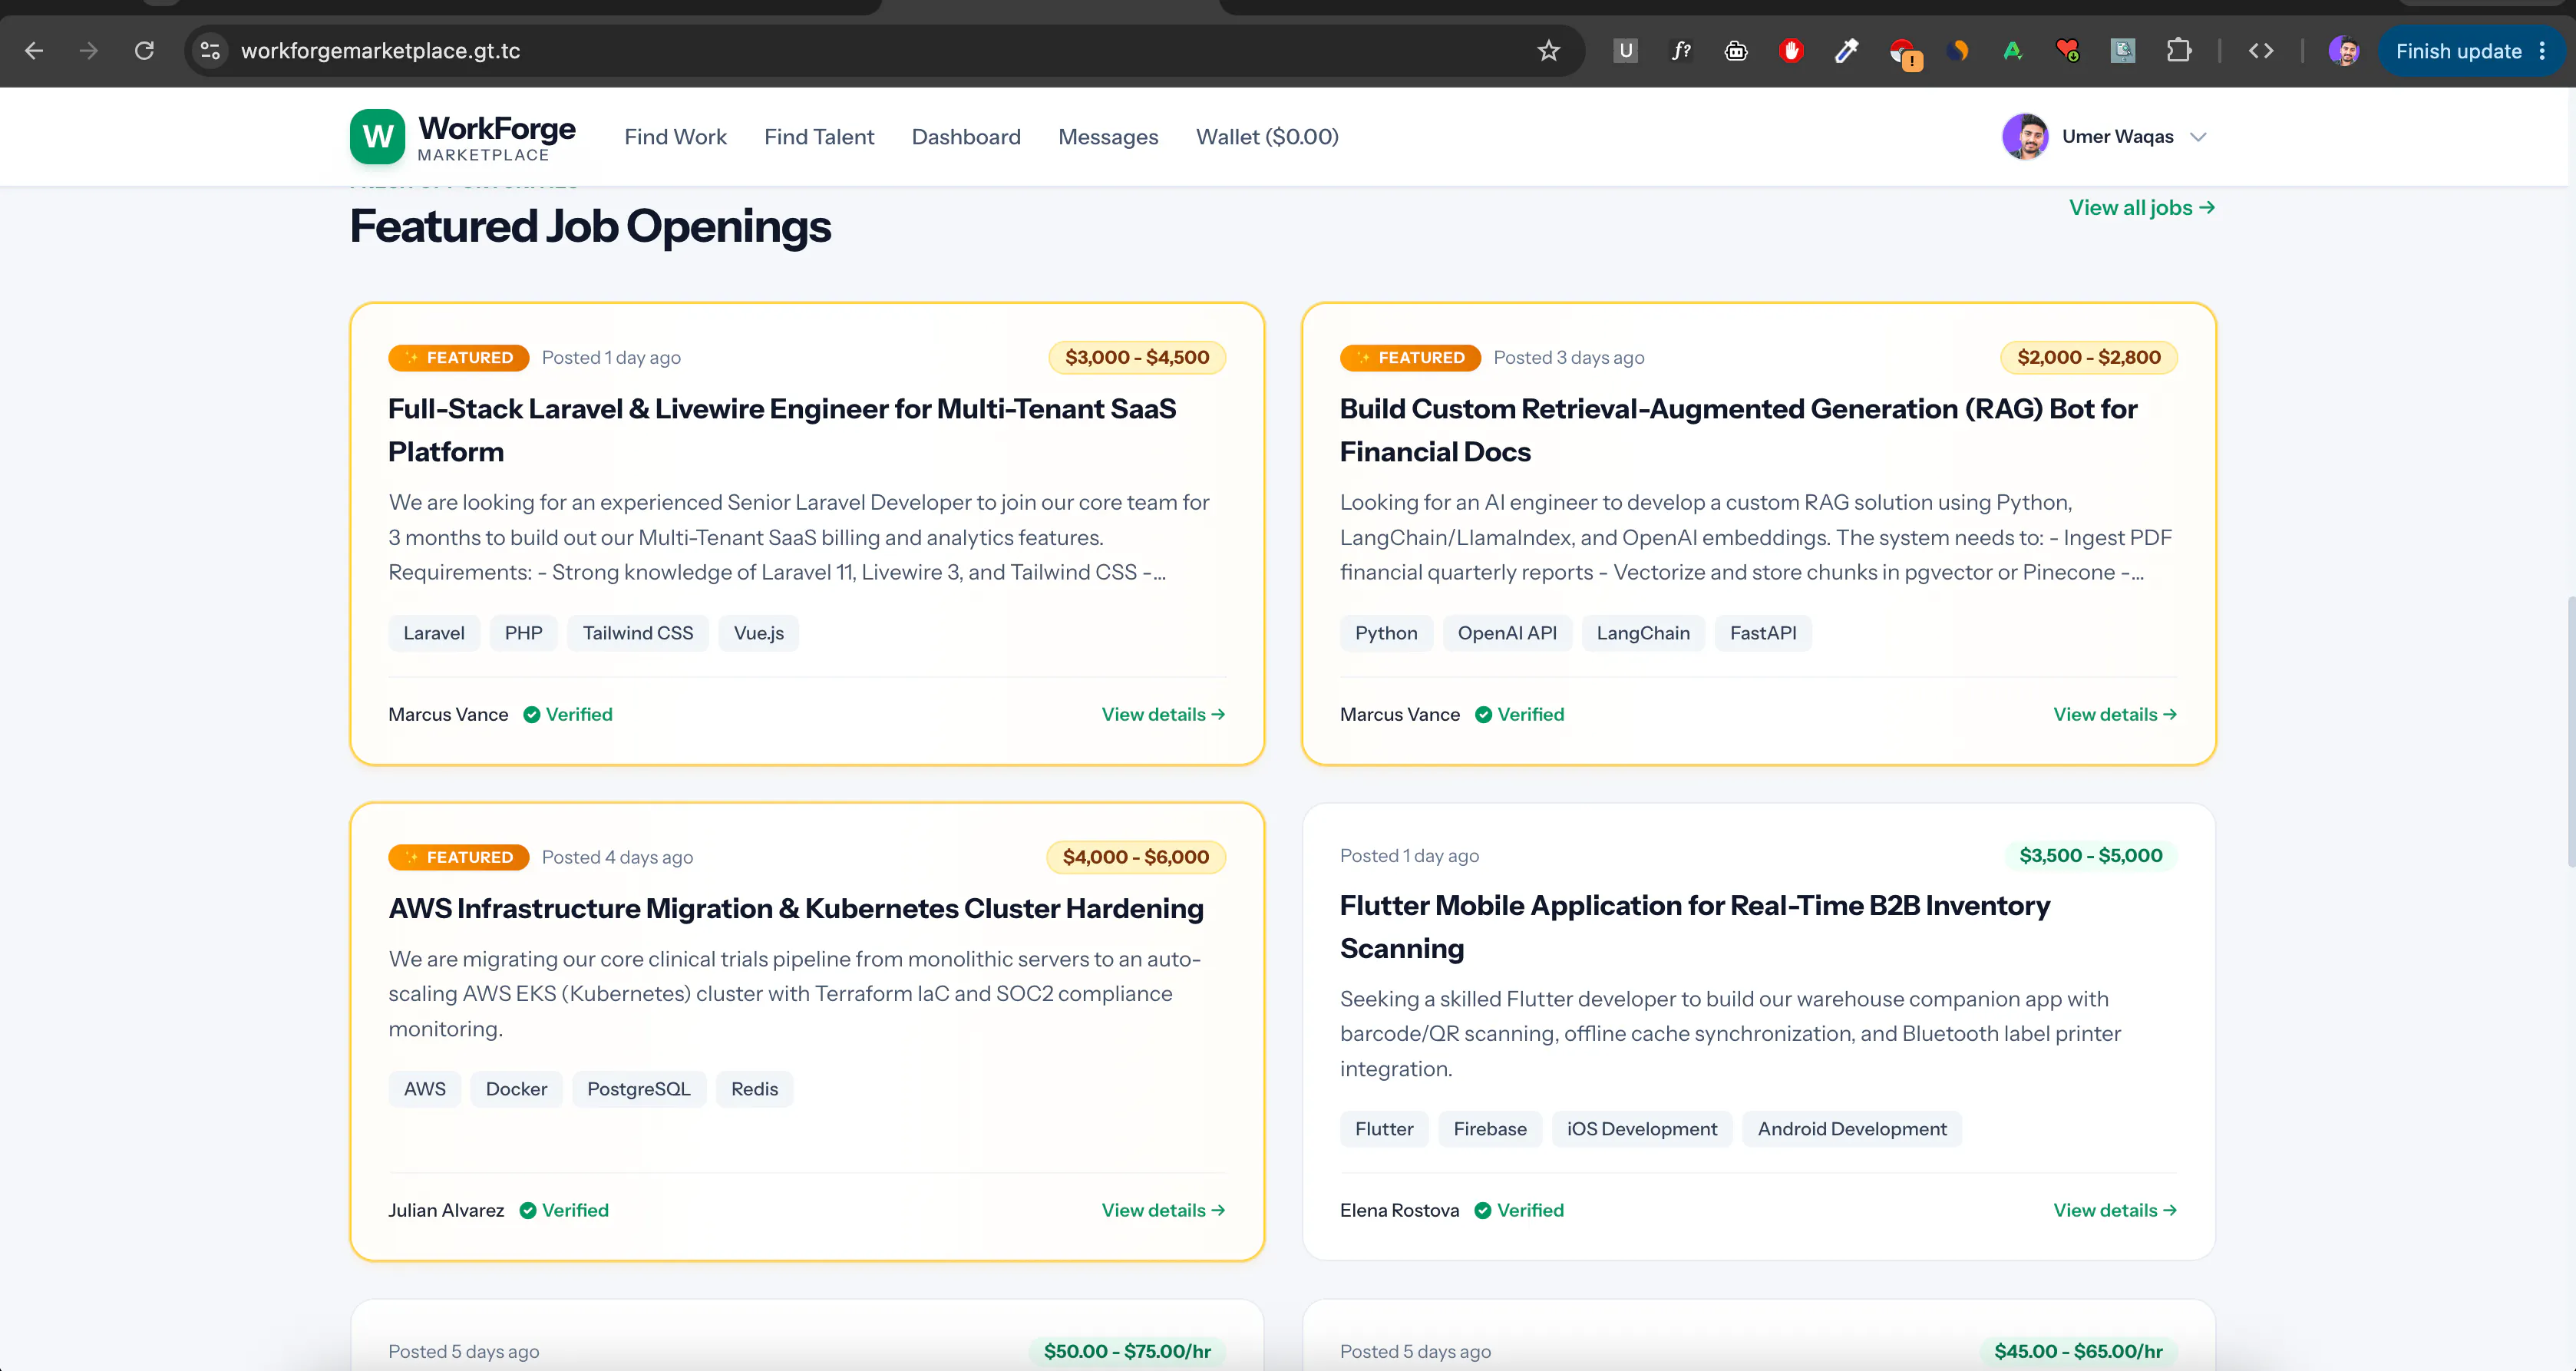The width and height of the screenshot is (2576, 1371).
Task: Select the LangChain skill tag
Action: tap(1643, 633)
